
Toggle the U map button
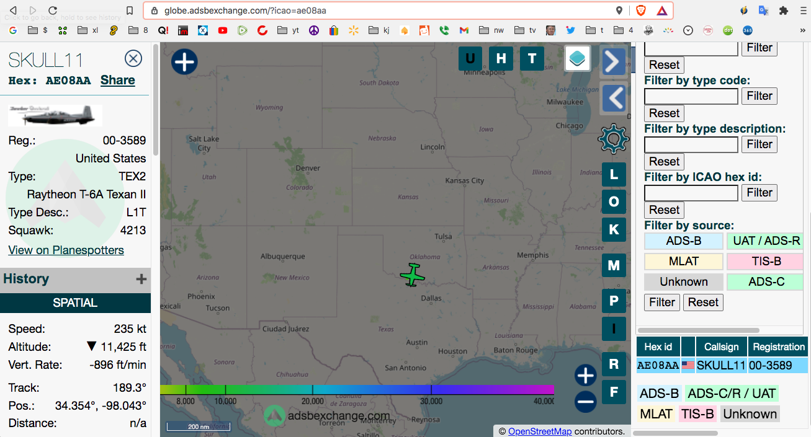(x=470, y=59)
